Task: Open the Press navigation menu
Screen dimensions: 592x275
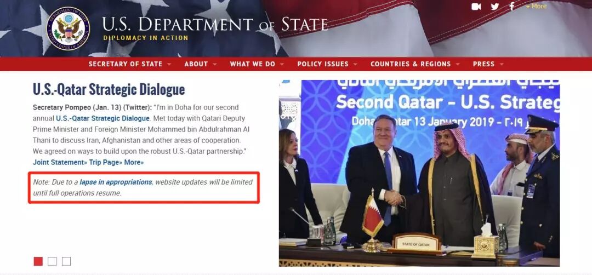Action: pos(483,64)
